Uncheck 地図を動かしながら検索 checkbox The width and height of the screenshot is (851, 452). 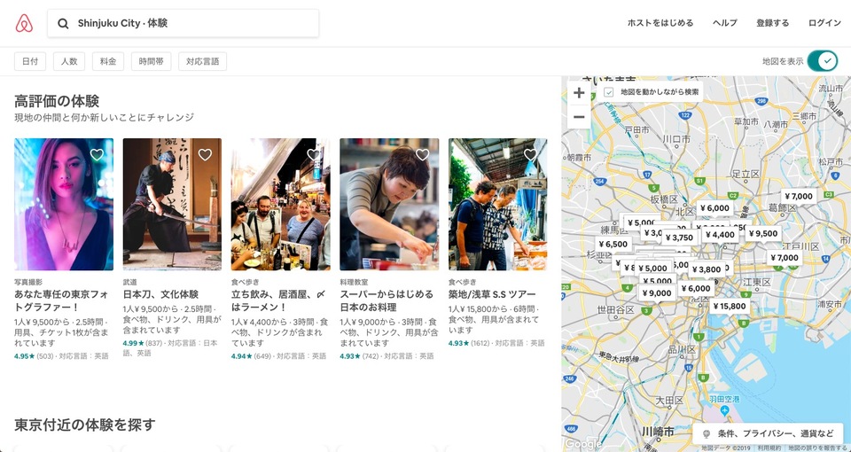point(609,92)
